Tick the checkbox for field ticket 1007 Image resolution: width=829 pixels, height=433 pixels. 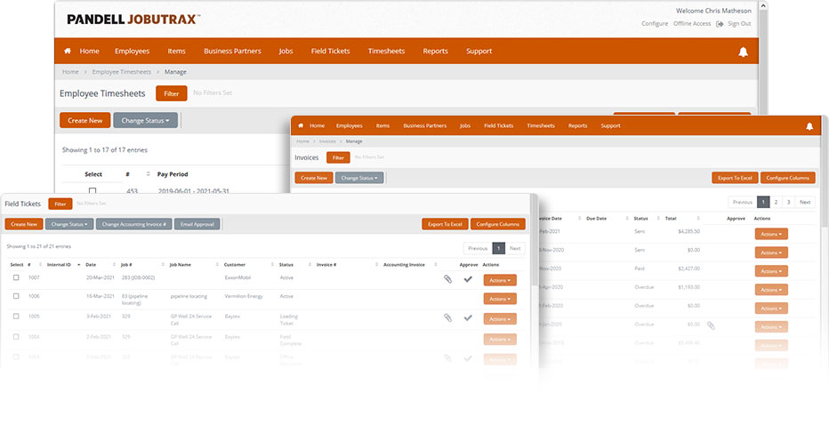tap(16, 277)
